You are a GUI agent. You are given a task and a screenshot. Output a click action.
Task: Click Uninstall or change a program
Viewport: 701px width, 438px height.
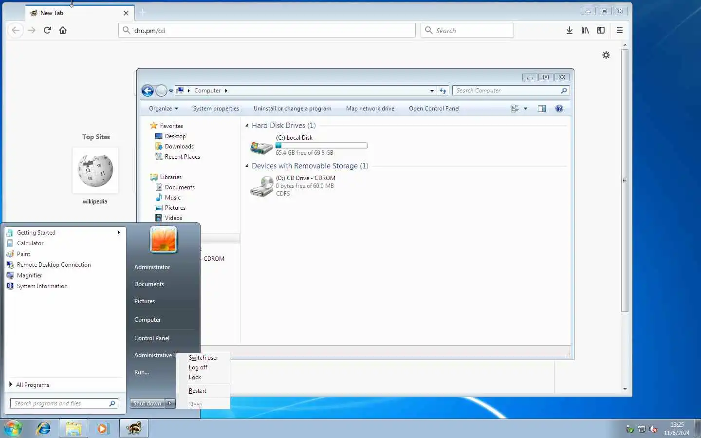pos(292,109)
